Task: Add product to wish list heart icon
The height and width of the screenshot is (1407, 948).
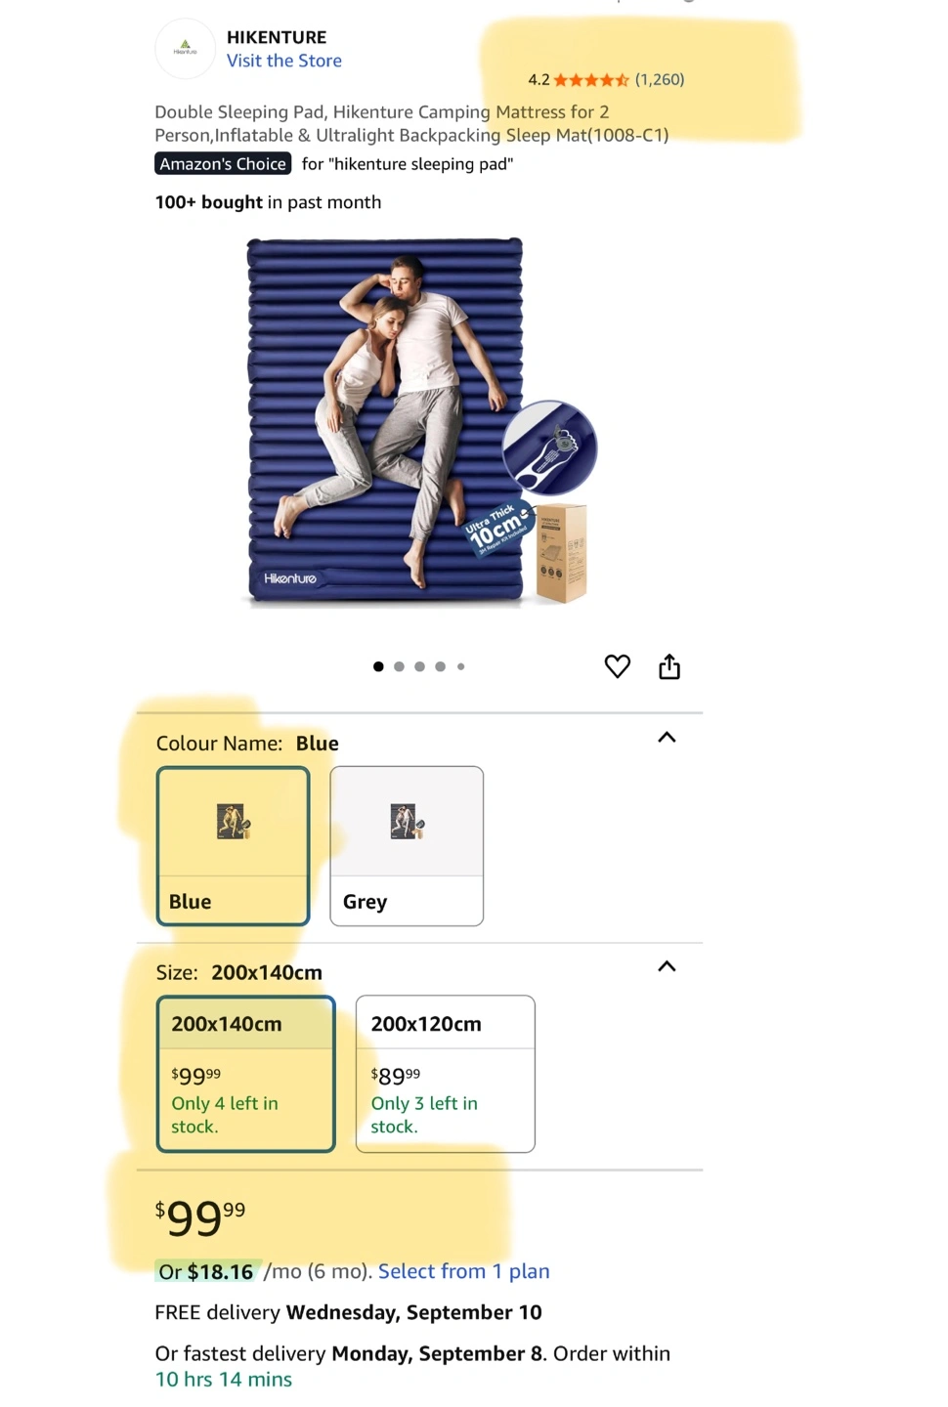Action: coord(618,666)
